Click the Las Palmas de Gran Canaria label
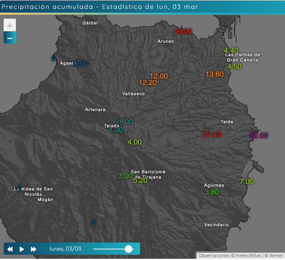Screen dimensions: 285x260 tap(242, 57)
